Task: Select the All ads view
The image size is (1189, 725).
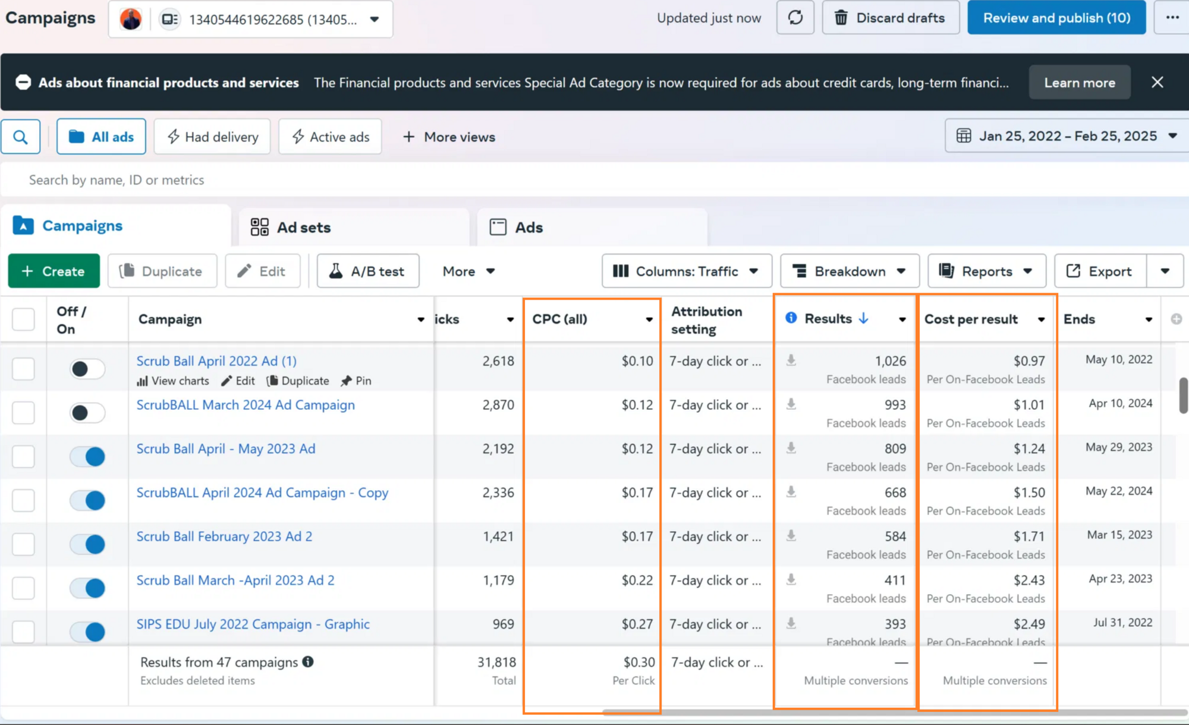Action: click(101, 137)
